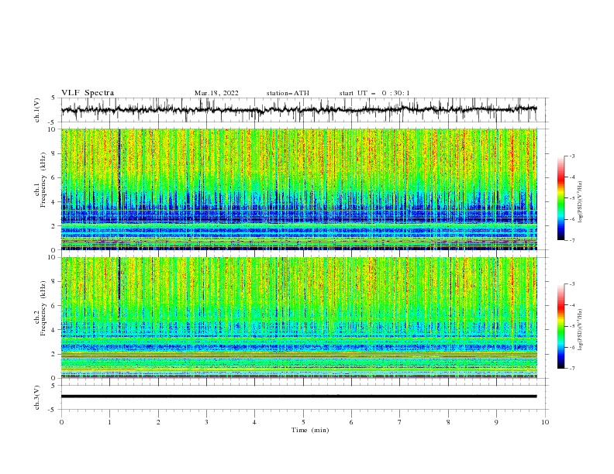The image size is (614, 474).
Task: Click time-axis tick label '9'
Action: [x=496, y=422]
